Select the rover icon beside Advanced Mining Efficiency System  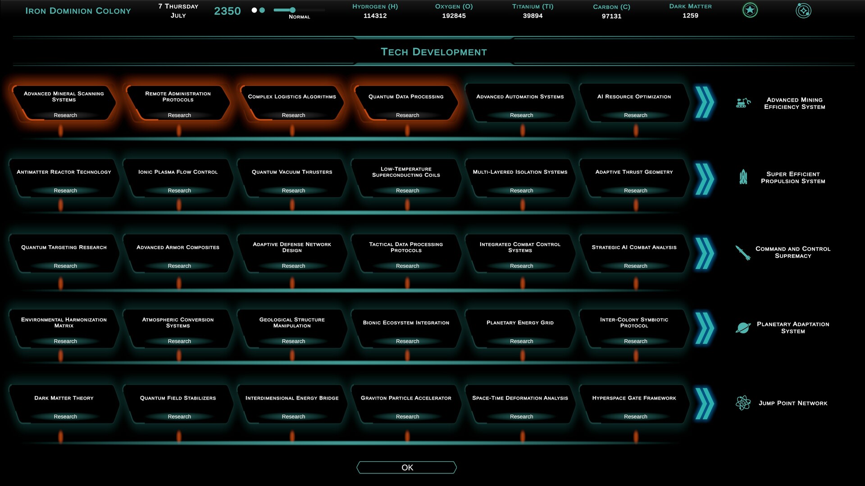point(742,103)
